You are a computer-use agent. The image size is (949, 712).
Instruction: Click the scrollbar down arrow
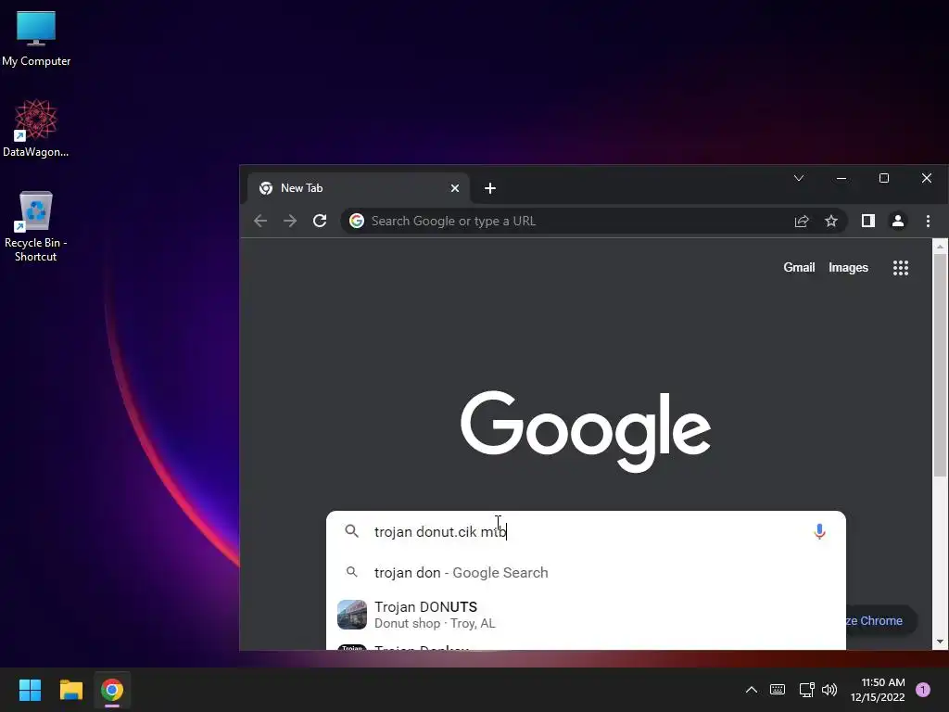(x=940, y=642)
